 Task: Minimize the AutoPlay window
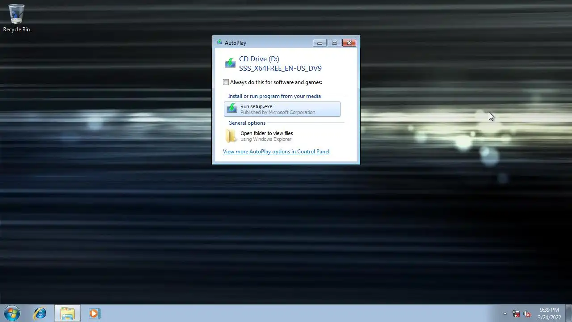pyautogui.click(x=320, y=43)
